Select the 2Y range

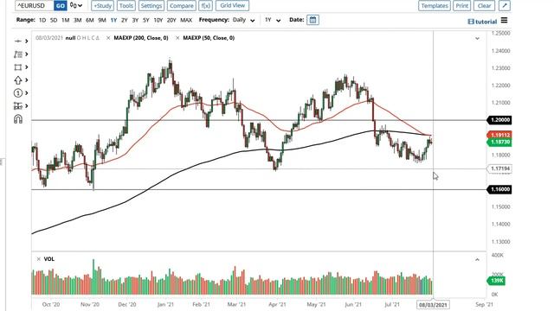[x=125, y=20]
